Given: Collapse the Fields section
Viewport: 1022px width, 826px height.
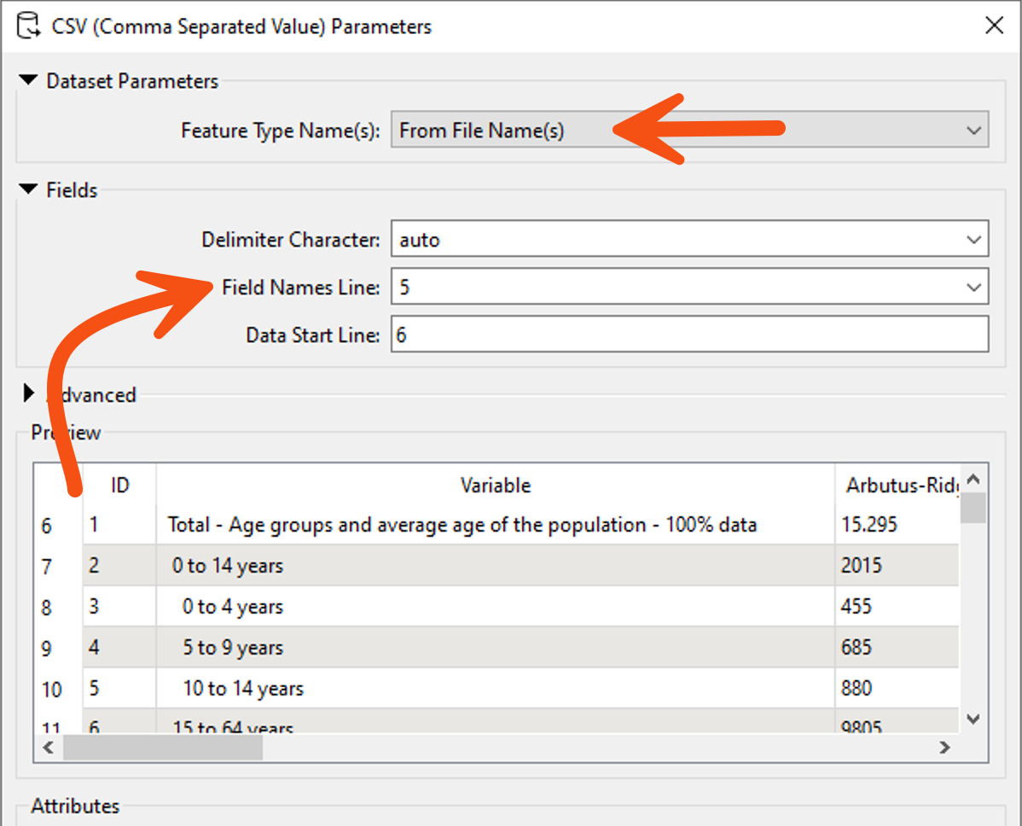Looking at the screenshot, I should point(29,189).
